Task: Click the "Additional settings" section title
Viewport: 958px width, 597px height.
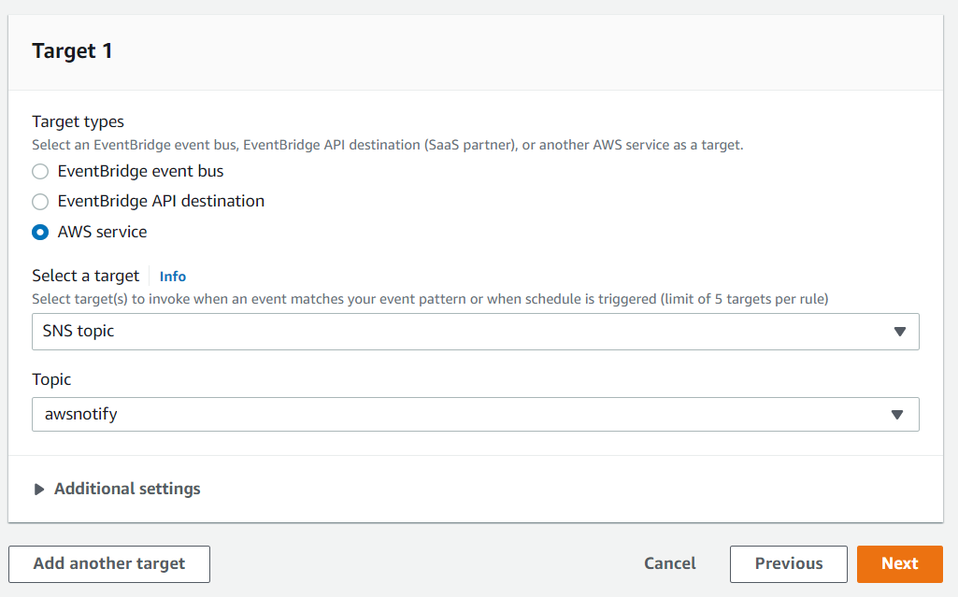Action: pyautogui.click(x=127, y=489)
